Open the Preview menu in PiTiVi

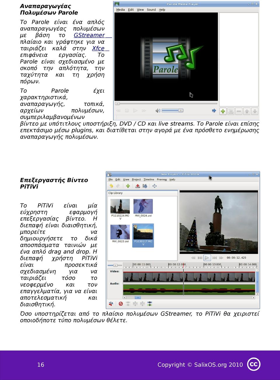click(162, 179)
